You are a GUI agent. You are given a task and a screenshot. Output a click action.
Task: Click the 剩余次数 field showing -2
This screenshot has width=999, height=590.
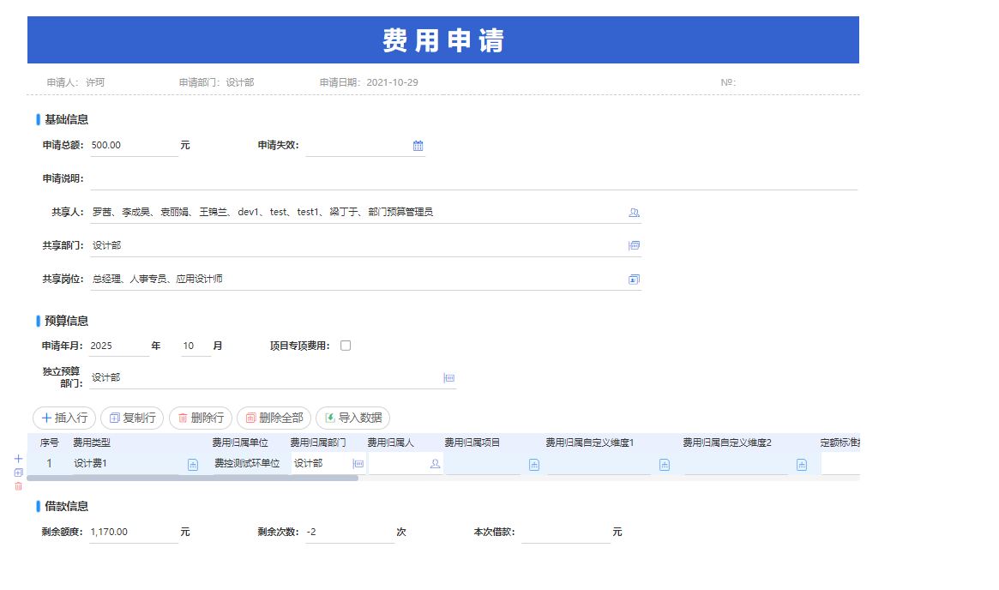click(x=350, y=532)
